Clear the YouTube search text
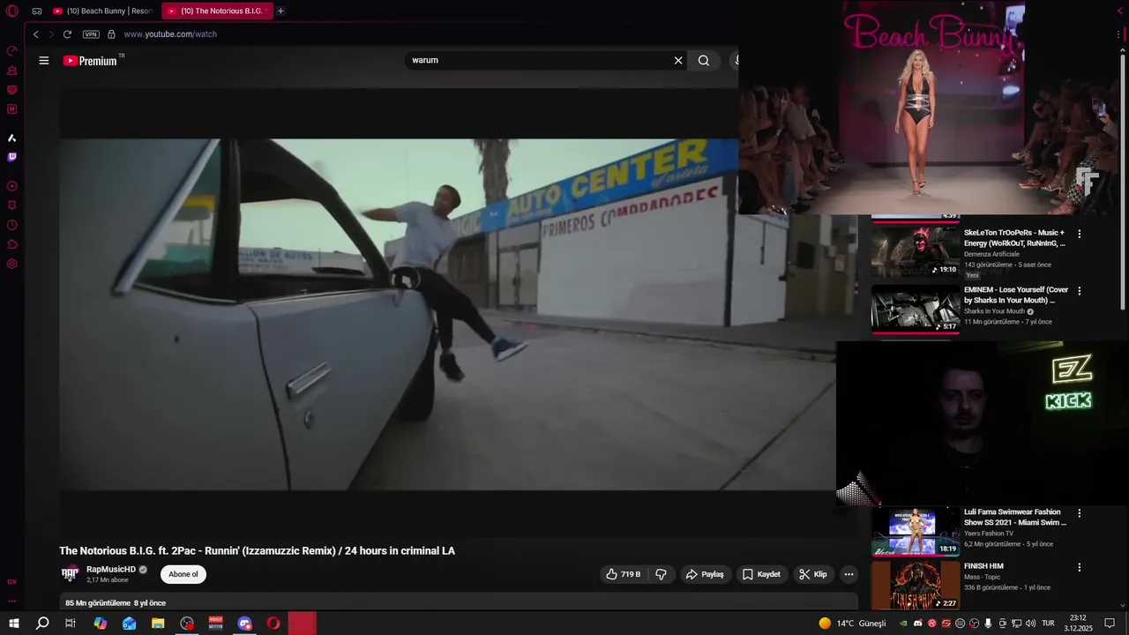This screenshot has height=635, width=1129. (678, 61)
